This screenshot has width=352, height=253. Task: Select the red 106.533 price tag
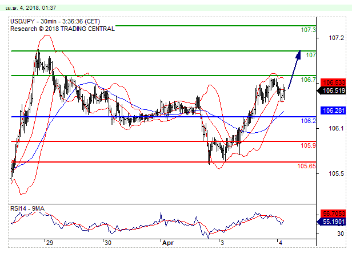[333, 82]
